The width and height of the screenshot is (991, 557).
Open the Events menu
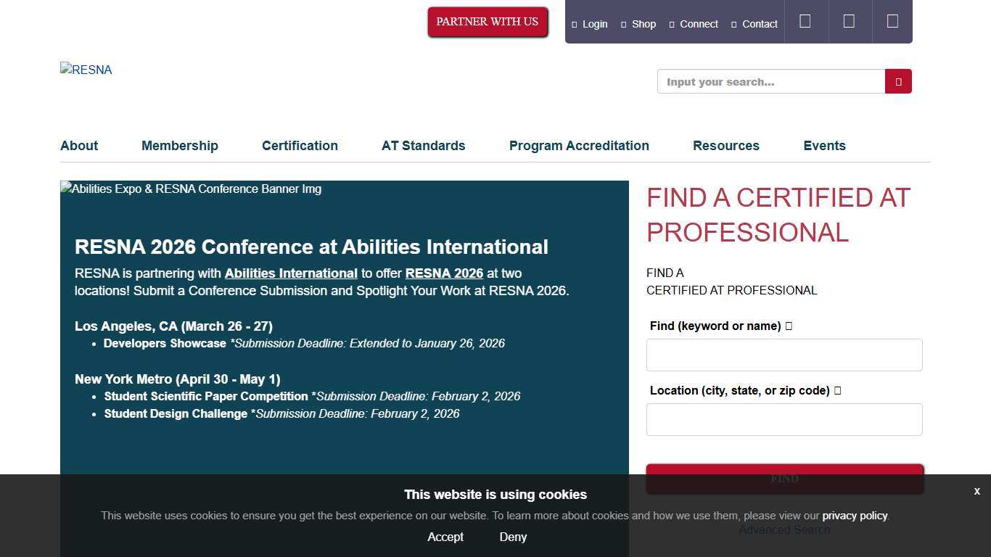(824, 146)
